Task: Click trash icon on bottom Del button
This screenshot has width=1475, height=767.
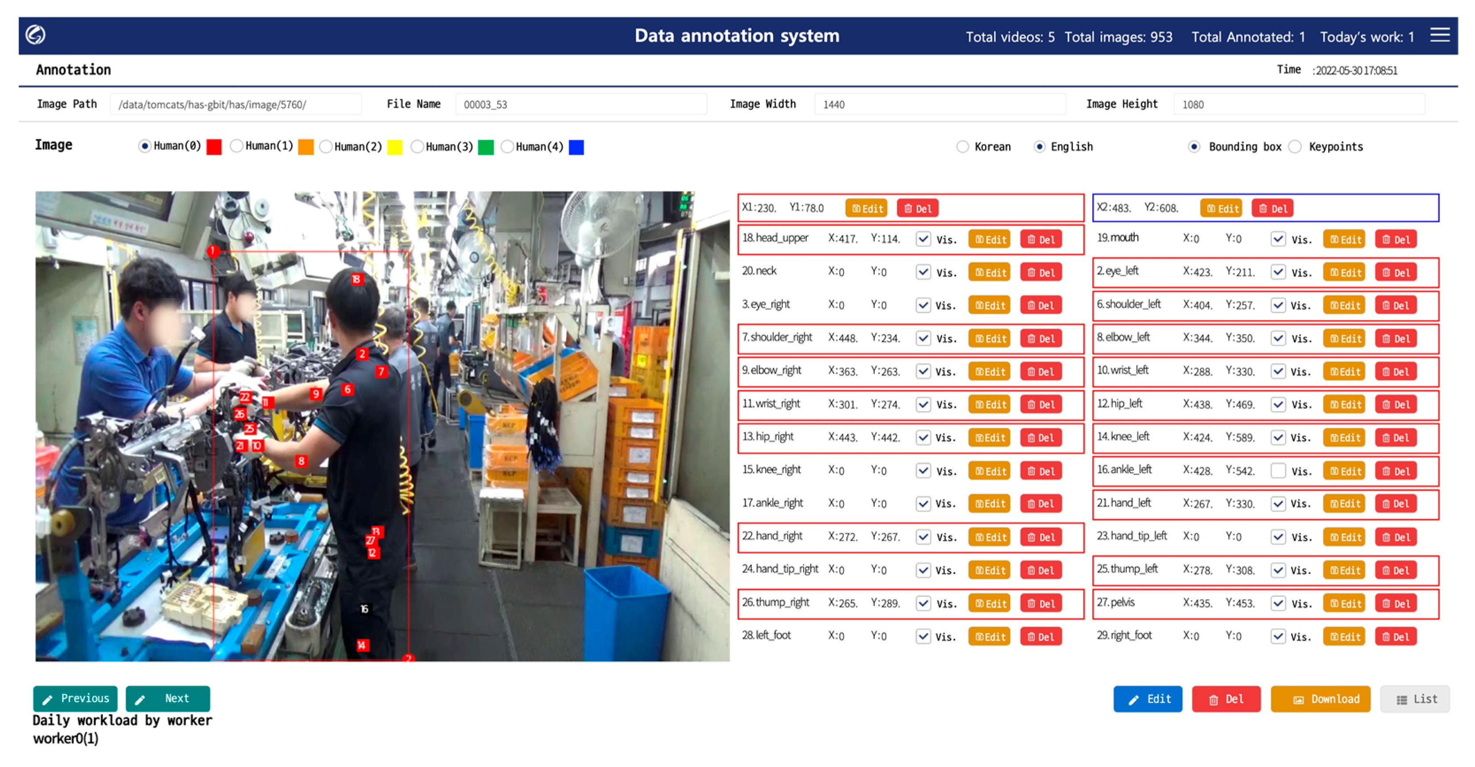Action: 1213,700
